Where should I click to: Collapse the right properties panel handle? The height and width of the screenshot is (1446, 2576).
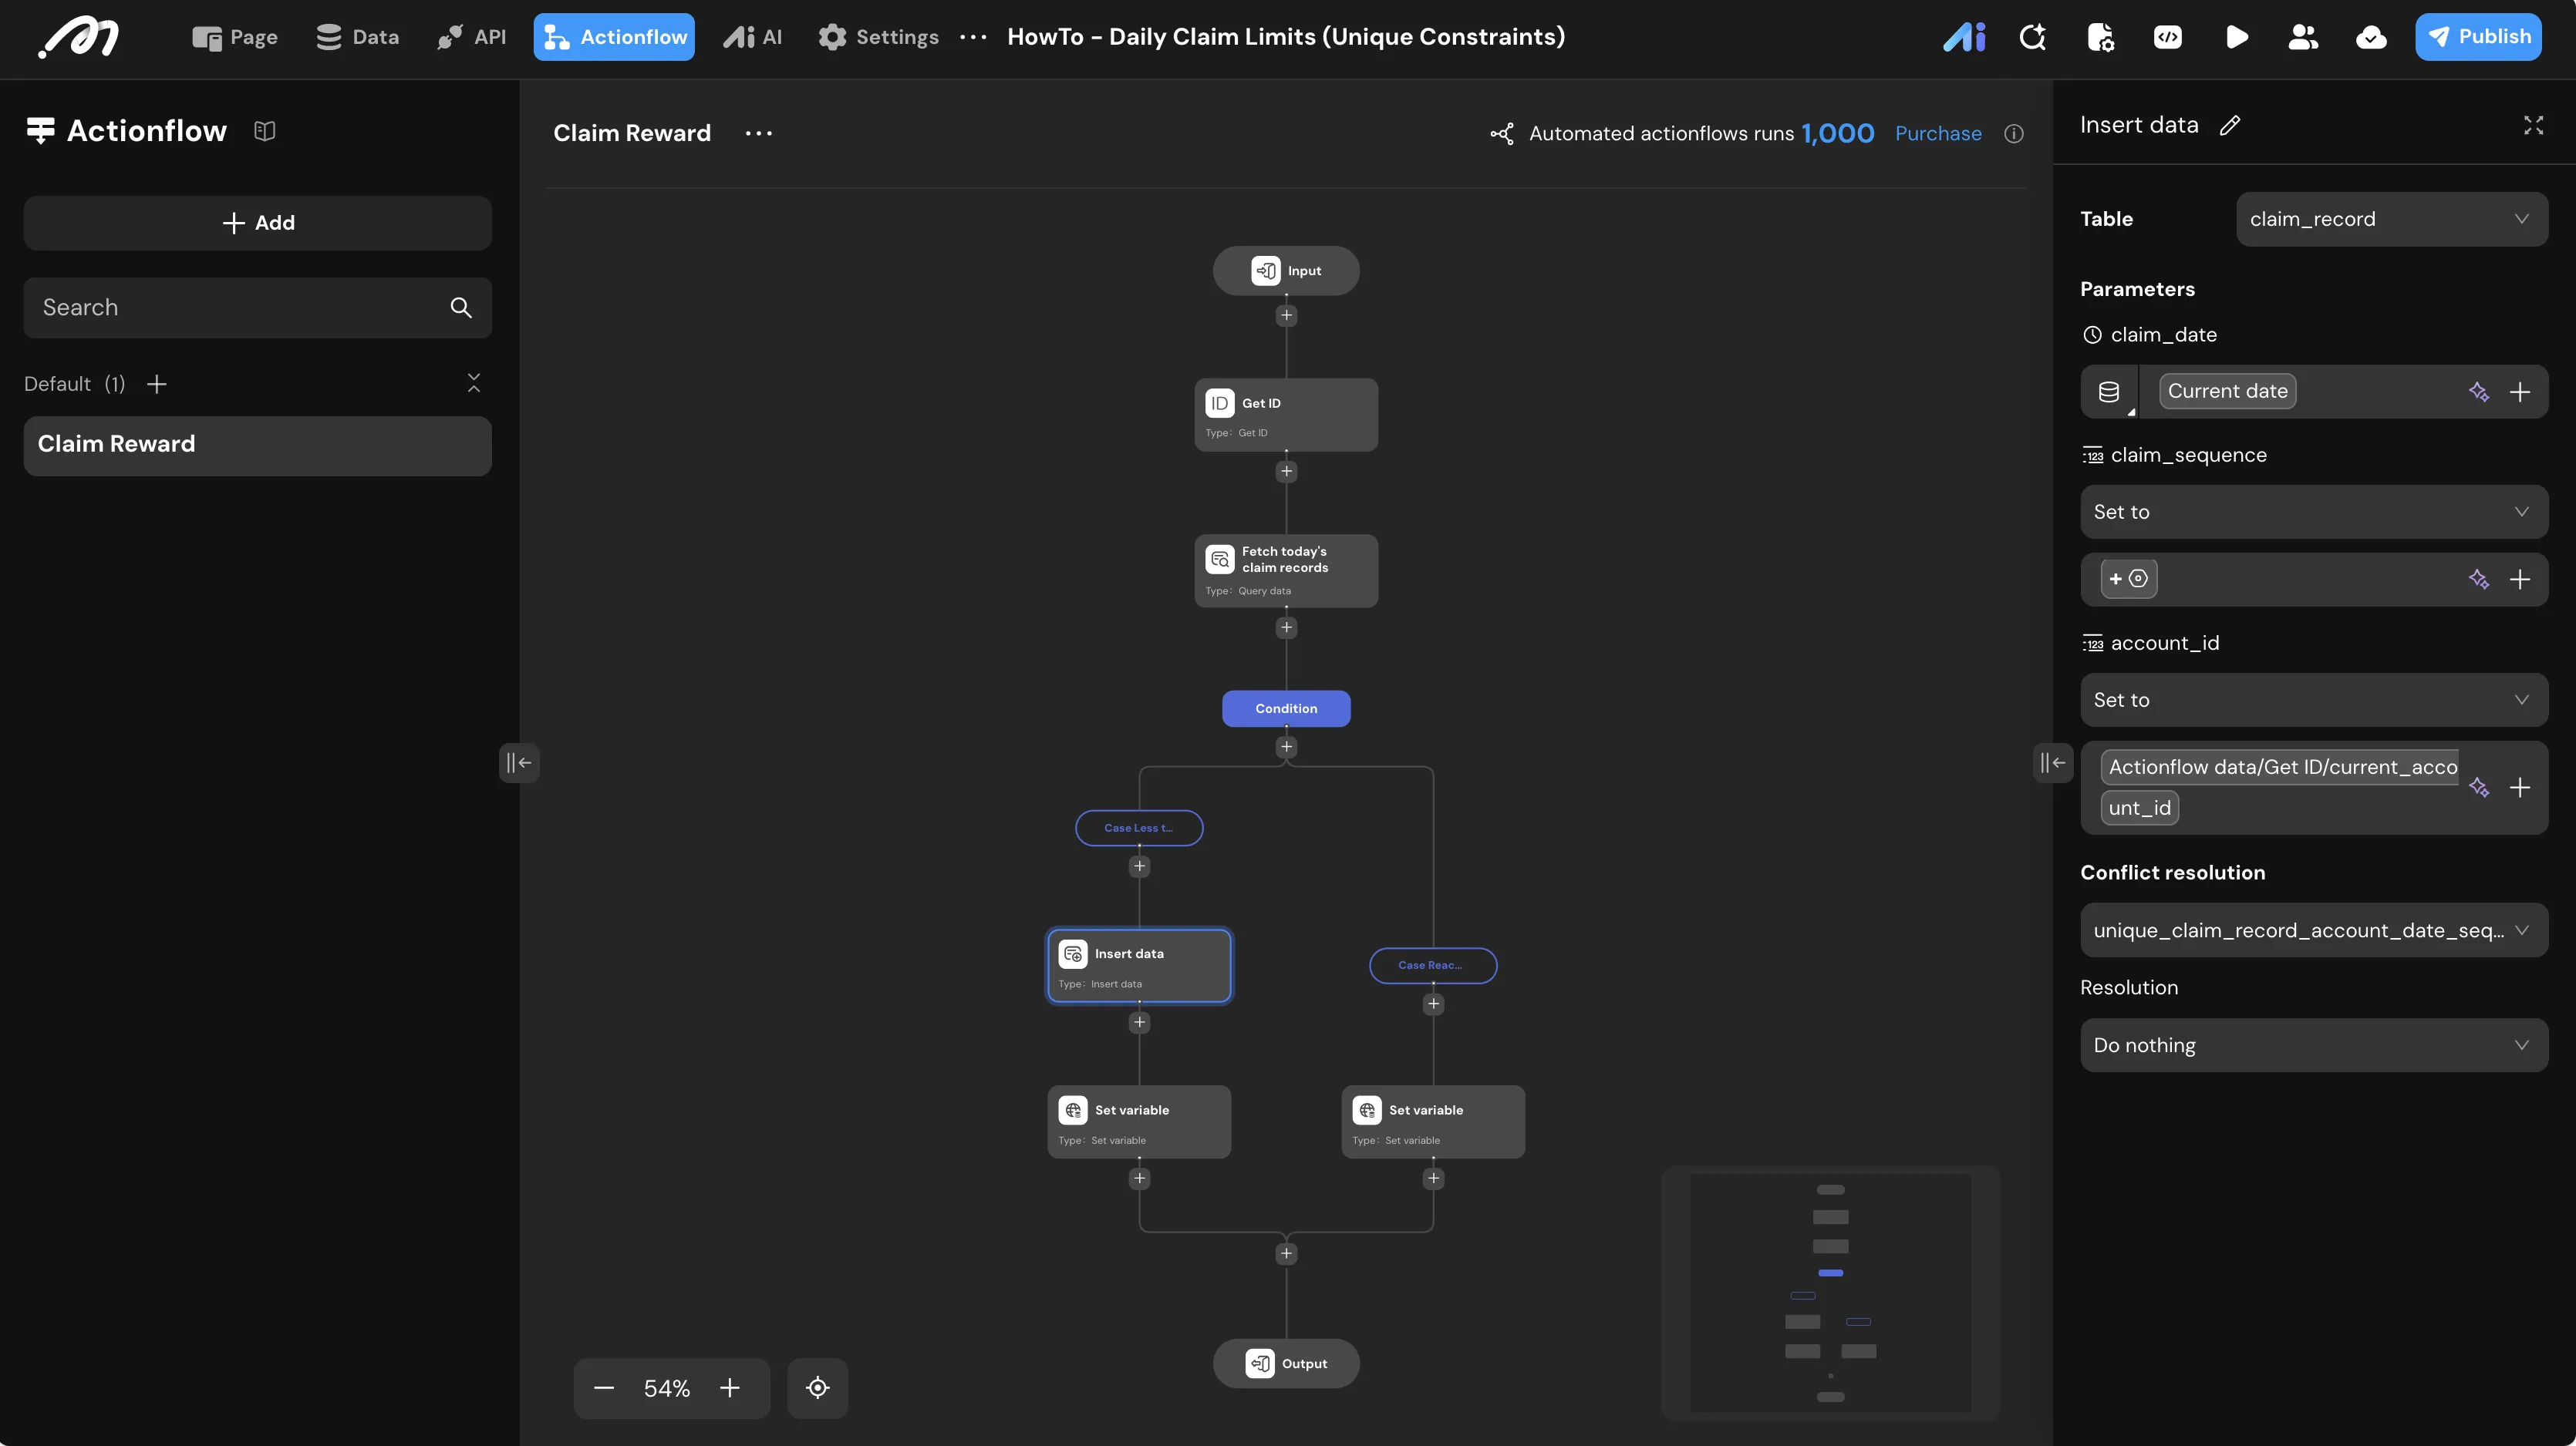coord(2052,762)
